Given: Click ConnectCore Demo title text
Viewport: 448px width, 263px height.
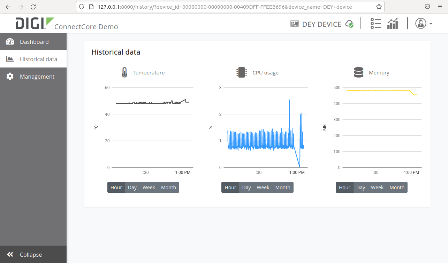Looking at the screenshot, I should [86, 27].
